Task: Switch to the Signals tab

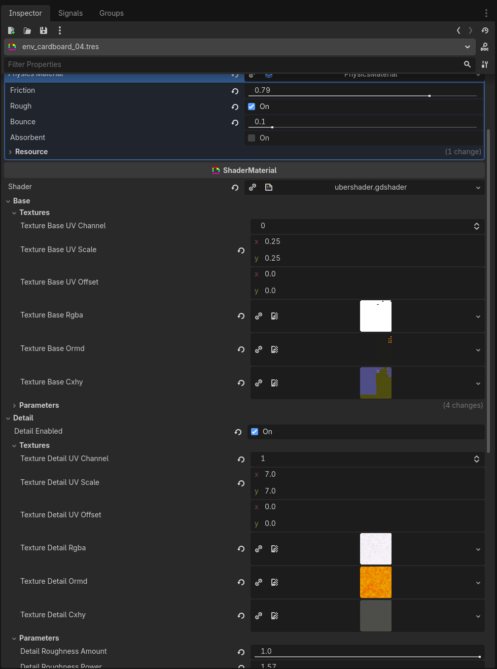Action: tap(70, 13)
